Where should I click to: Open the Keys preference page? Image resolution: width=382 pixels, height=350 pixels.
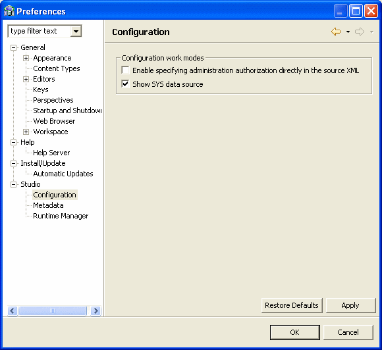[x=41, y=89]
